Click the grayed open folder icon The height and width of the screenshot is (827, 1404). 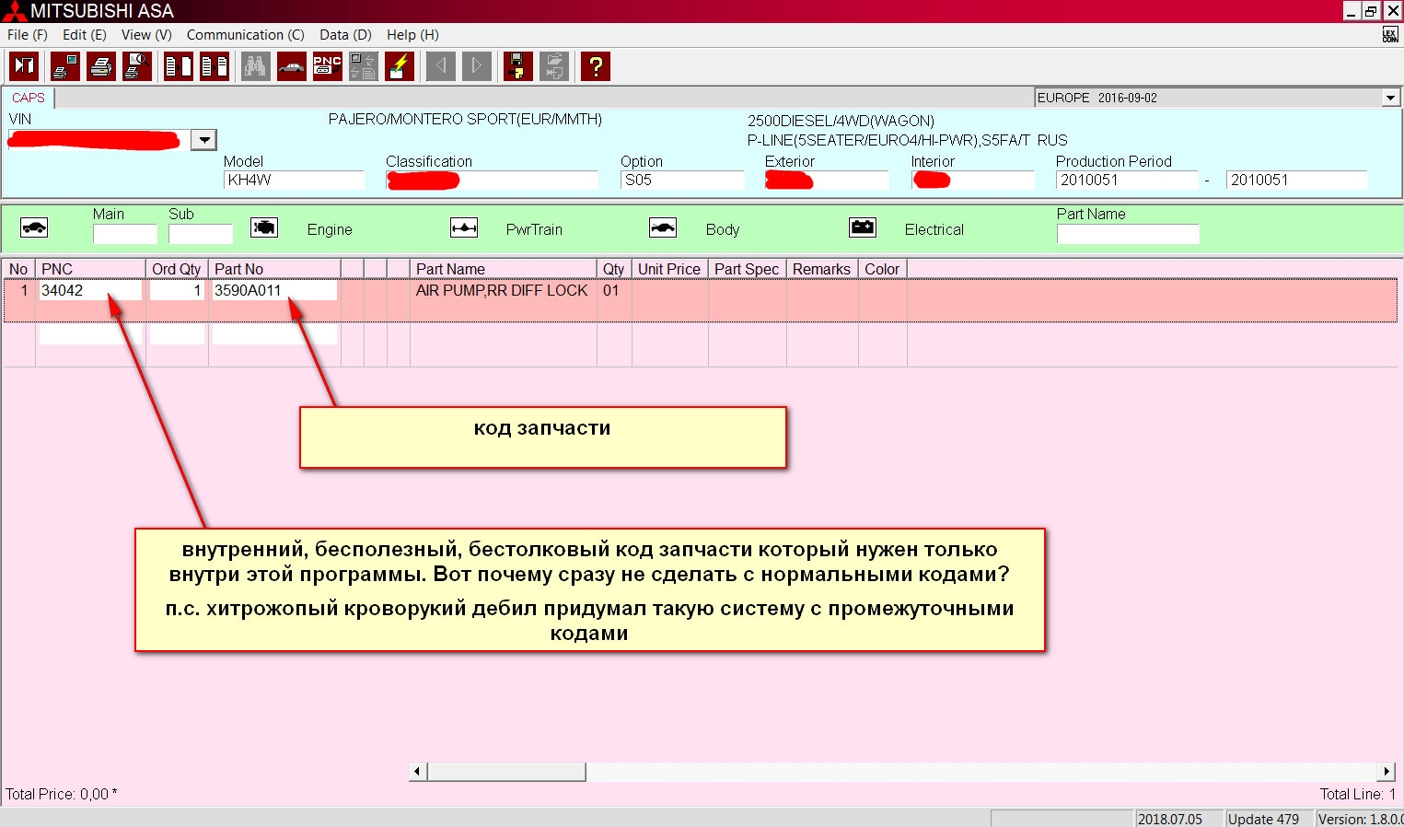point(554,66)
